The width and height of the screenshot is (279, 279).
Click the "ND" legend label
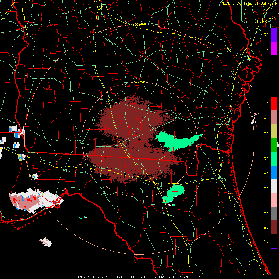tap(266, 241)
